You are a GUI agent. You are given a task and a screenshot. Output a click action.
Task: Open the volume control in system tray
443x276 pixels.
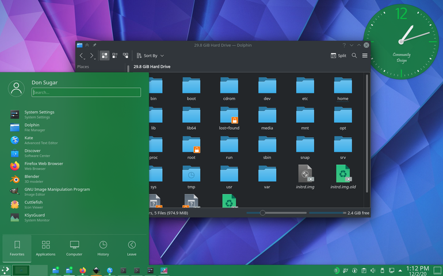(373, 271)
